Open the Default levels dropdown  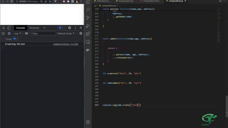point(66,33)
